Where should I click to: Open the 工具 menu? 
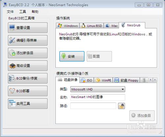coord(23,11)
